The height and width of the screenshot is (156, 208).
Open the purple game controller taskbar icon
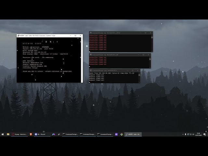[x=54, y=134]
